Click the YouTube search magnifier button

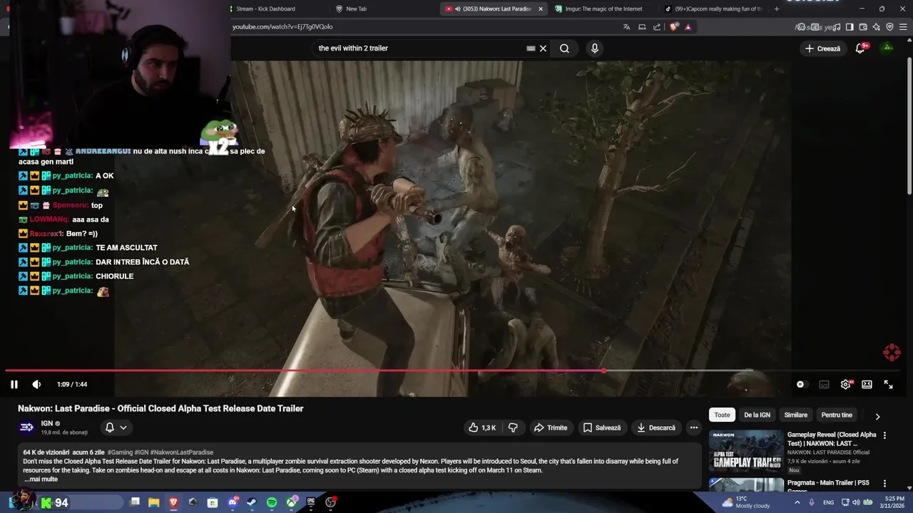pos(564,48)
